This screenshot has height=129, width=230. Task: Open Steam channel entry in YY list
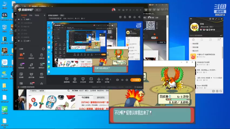tap(206, 87)
